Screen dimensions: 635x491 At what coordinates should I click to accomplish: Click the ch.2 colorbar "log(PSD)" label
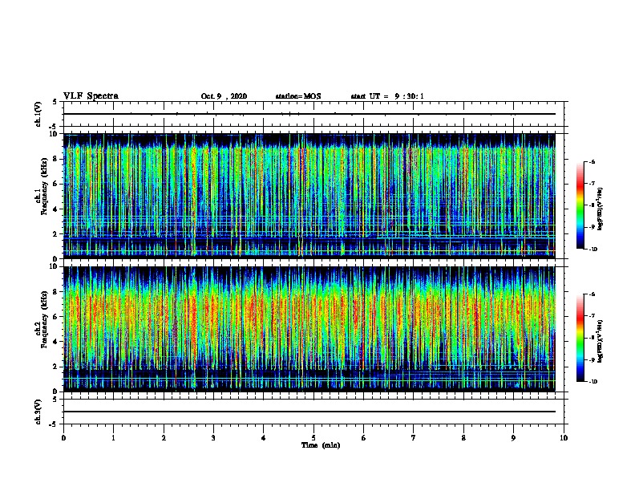[x=601, y=342]
